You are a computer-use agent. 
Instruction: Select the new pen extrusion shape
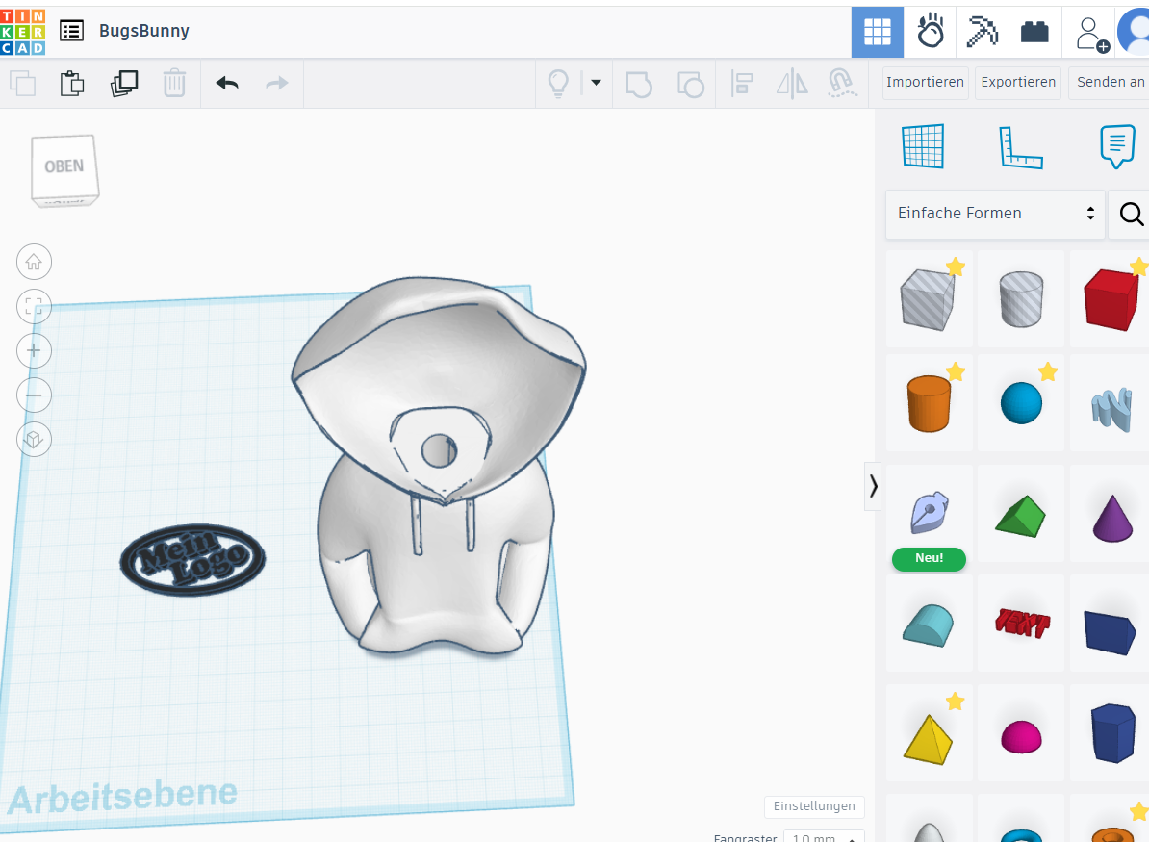point(930,515)
